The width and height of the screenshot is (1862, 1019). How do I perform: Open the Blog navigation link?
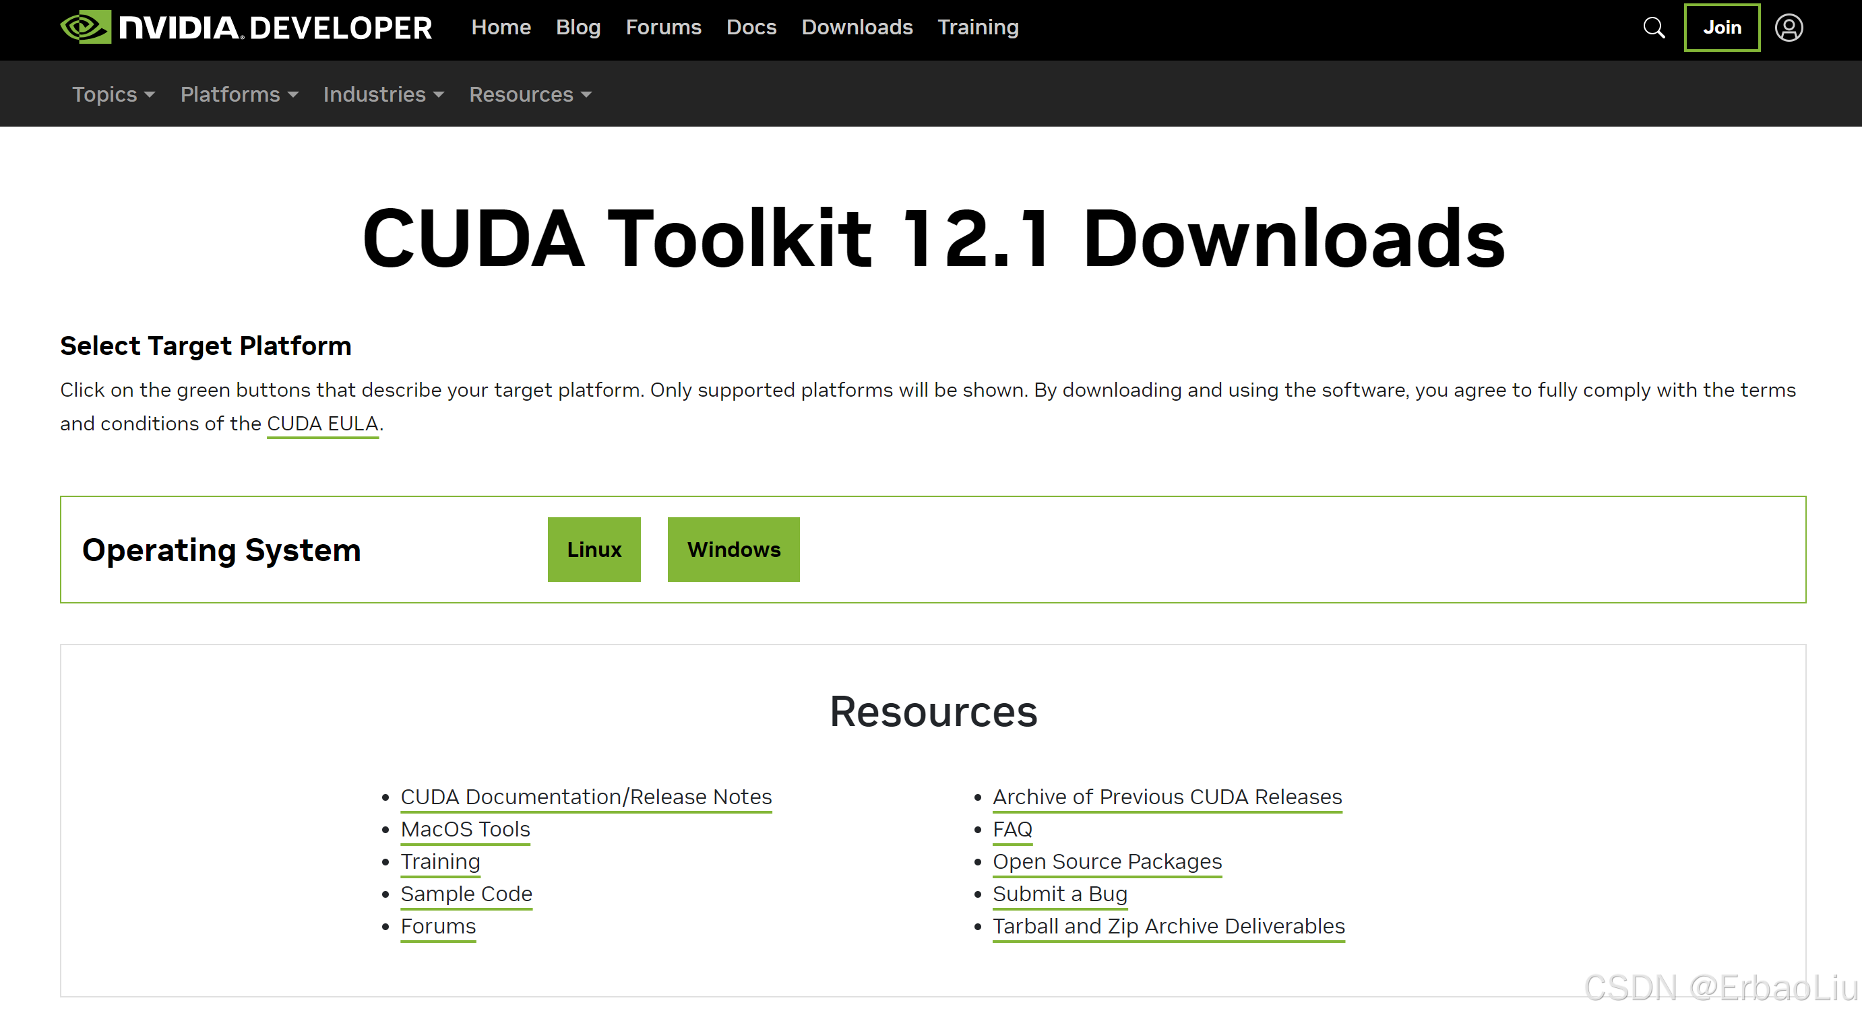click(578, 28)
